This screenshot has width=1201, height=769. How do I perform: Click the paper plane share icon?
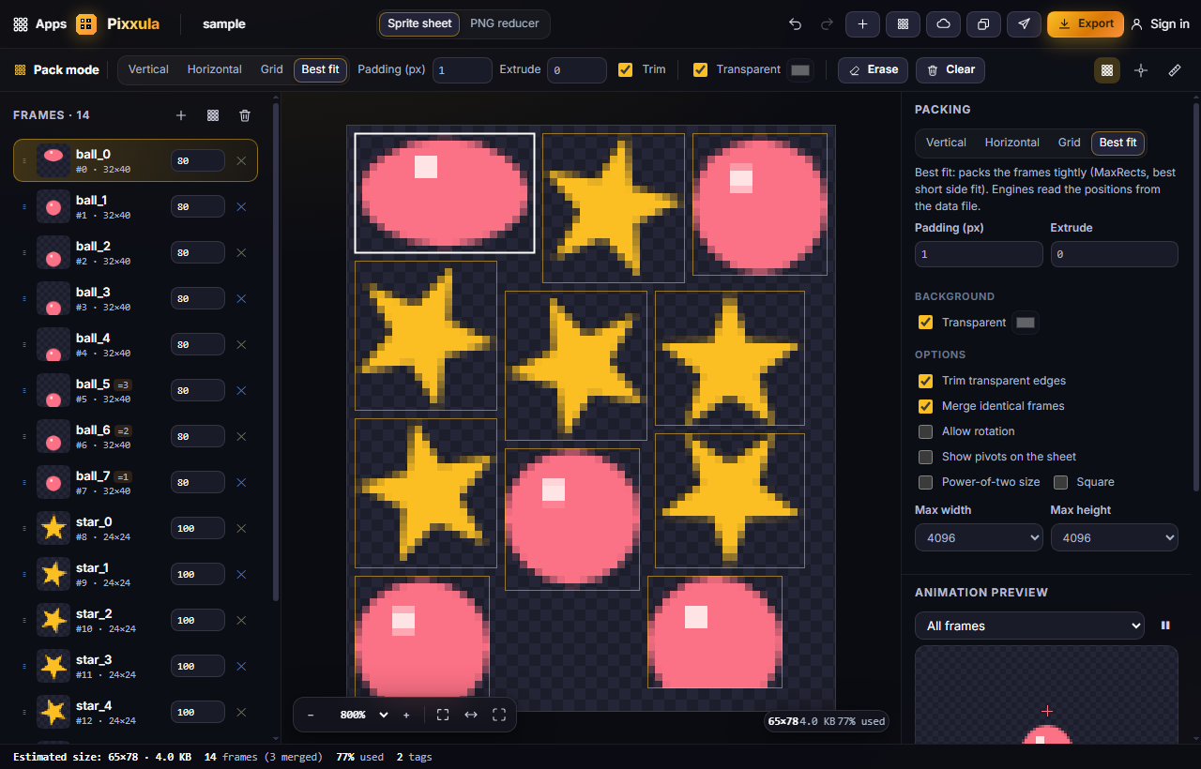click(x=1024, y=24)
